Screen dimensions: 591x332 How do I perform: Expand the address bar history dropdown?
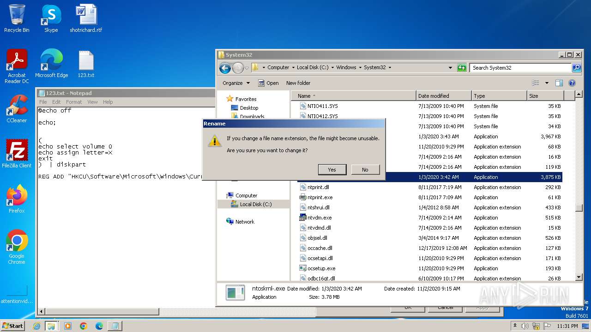coord(451,68)
